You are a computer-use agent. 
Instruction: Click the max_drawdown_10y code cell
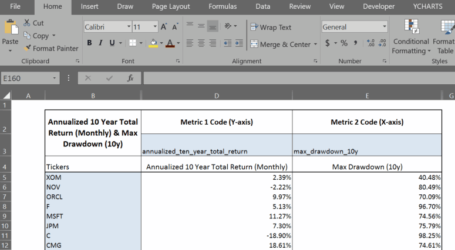367,145
